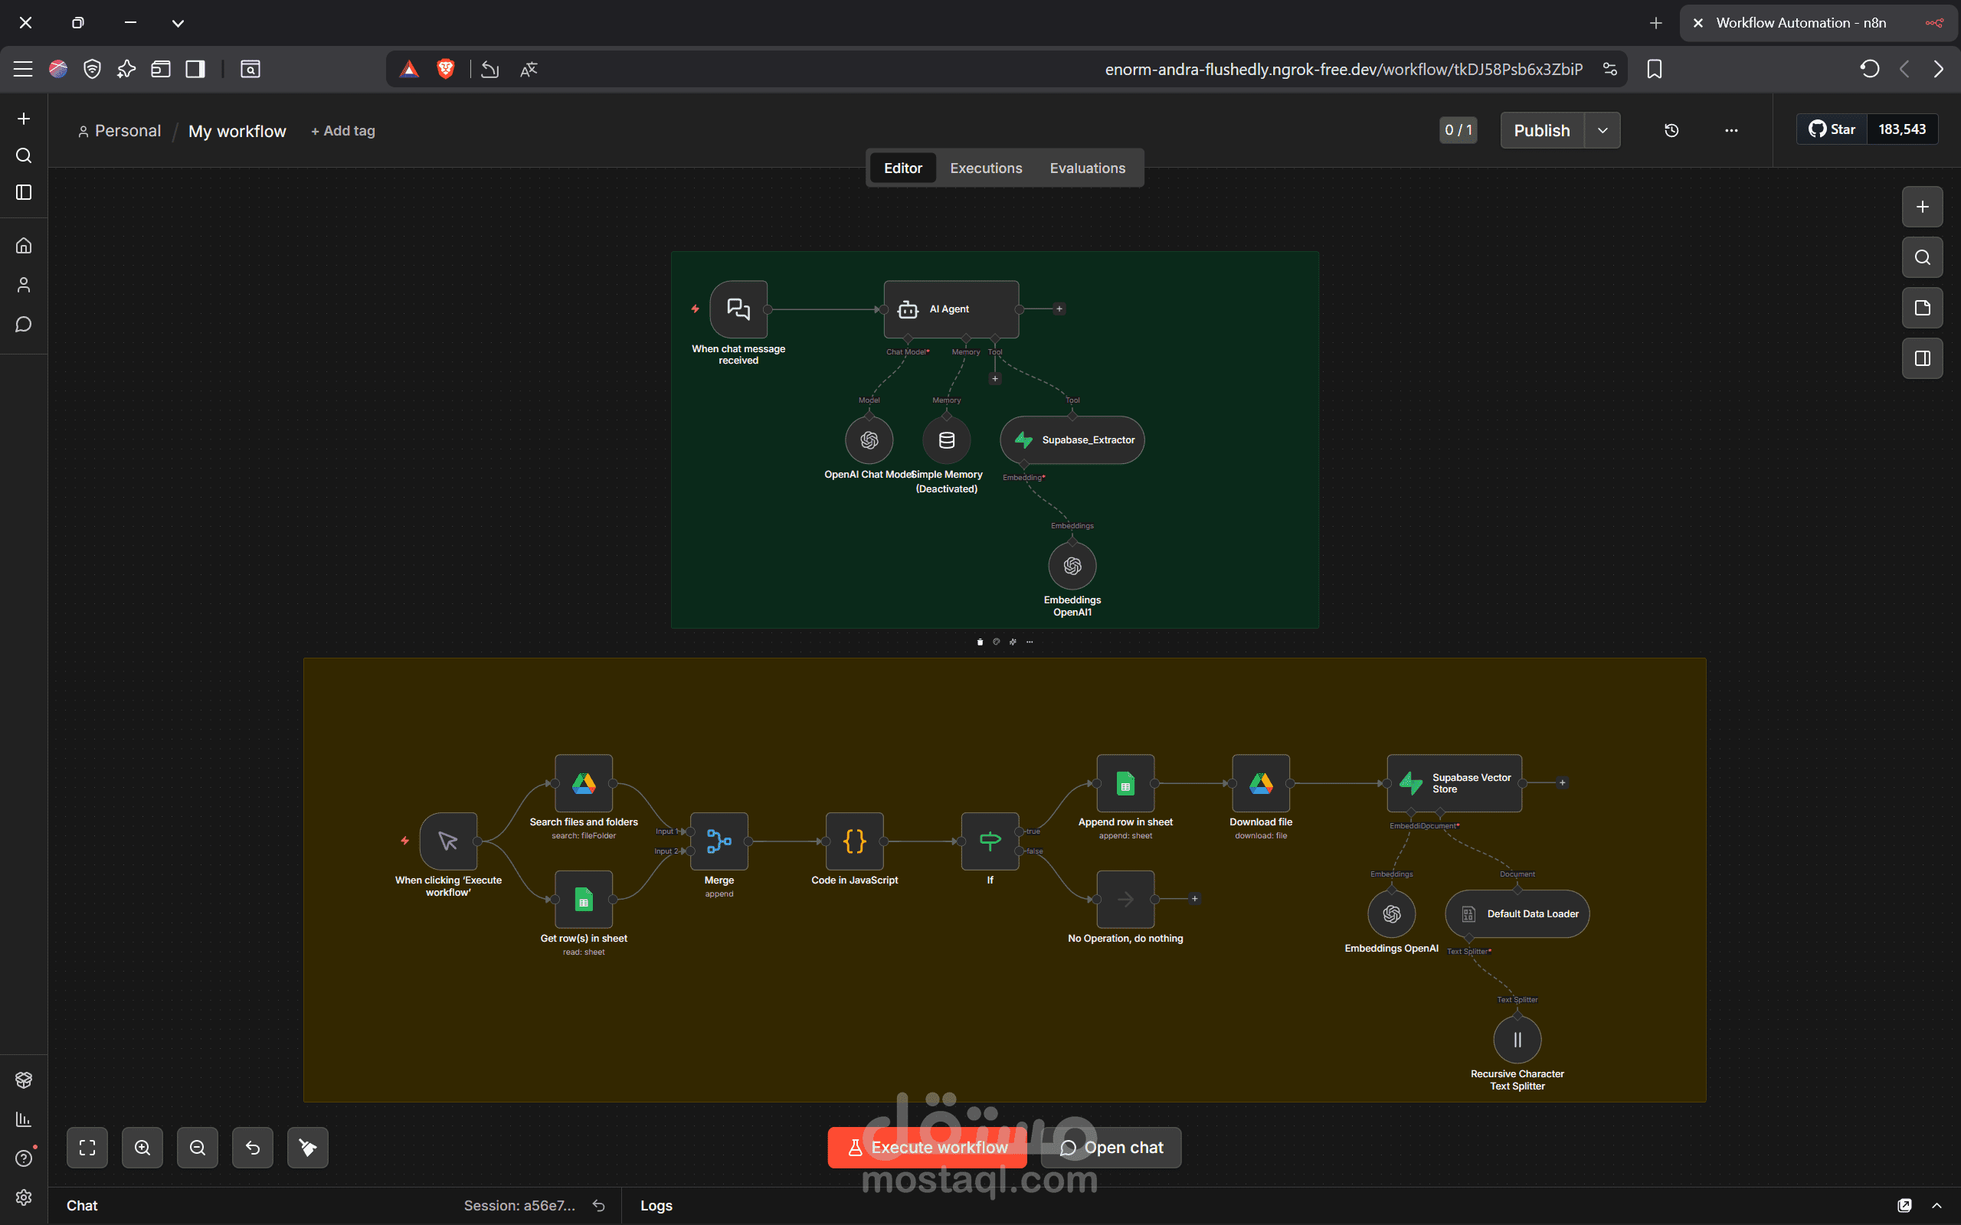Switch to the Executions tab
Image resolution: width=1961 pixels, height=1225 pixels.
985,168
